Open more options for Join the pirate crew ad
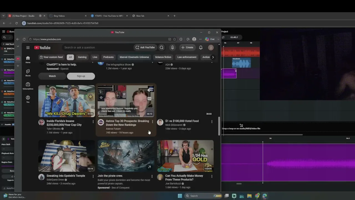The width and height of the screenshot is (355, 200). click(x=152, y=176)
